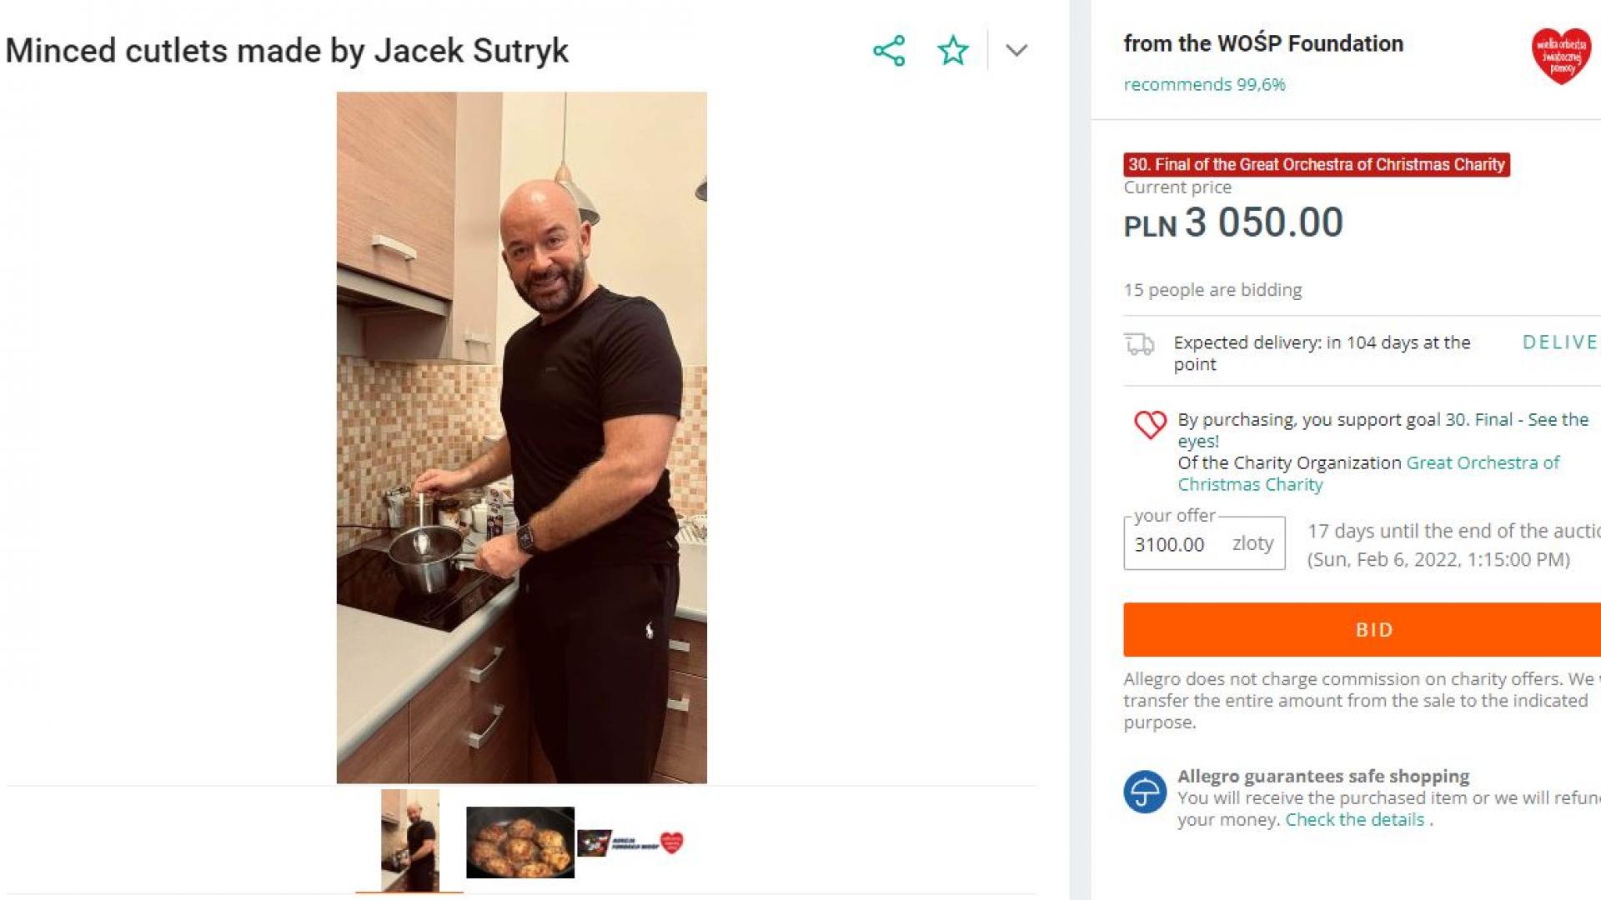Select the fried cutlets thumbnail
The image size is (1601, 900).
[520, 842]
